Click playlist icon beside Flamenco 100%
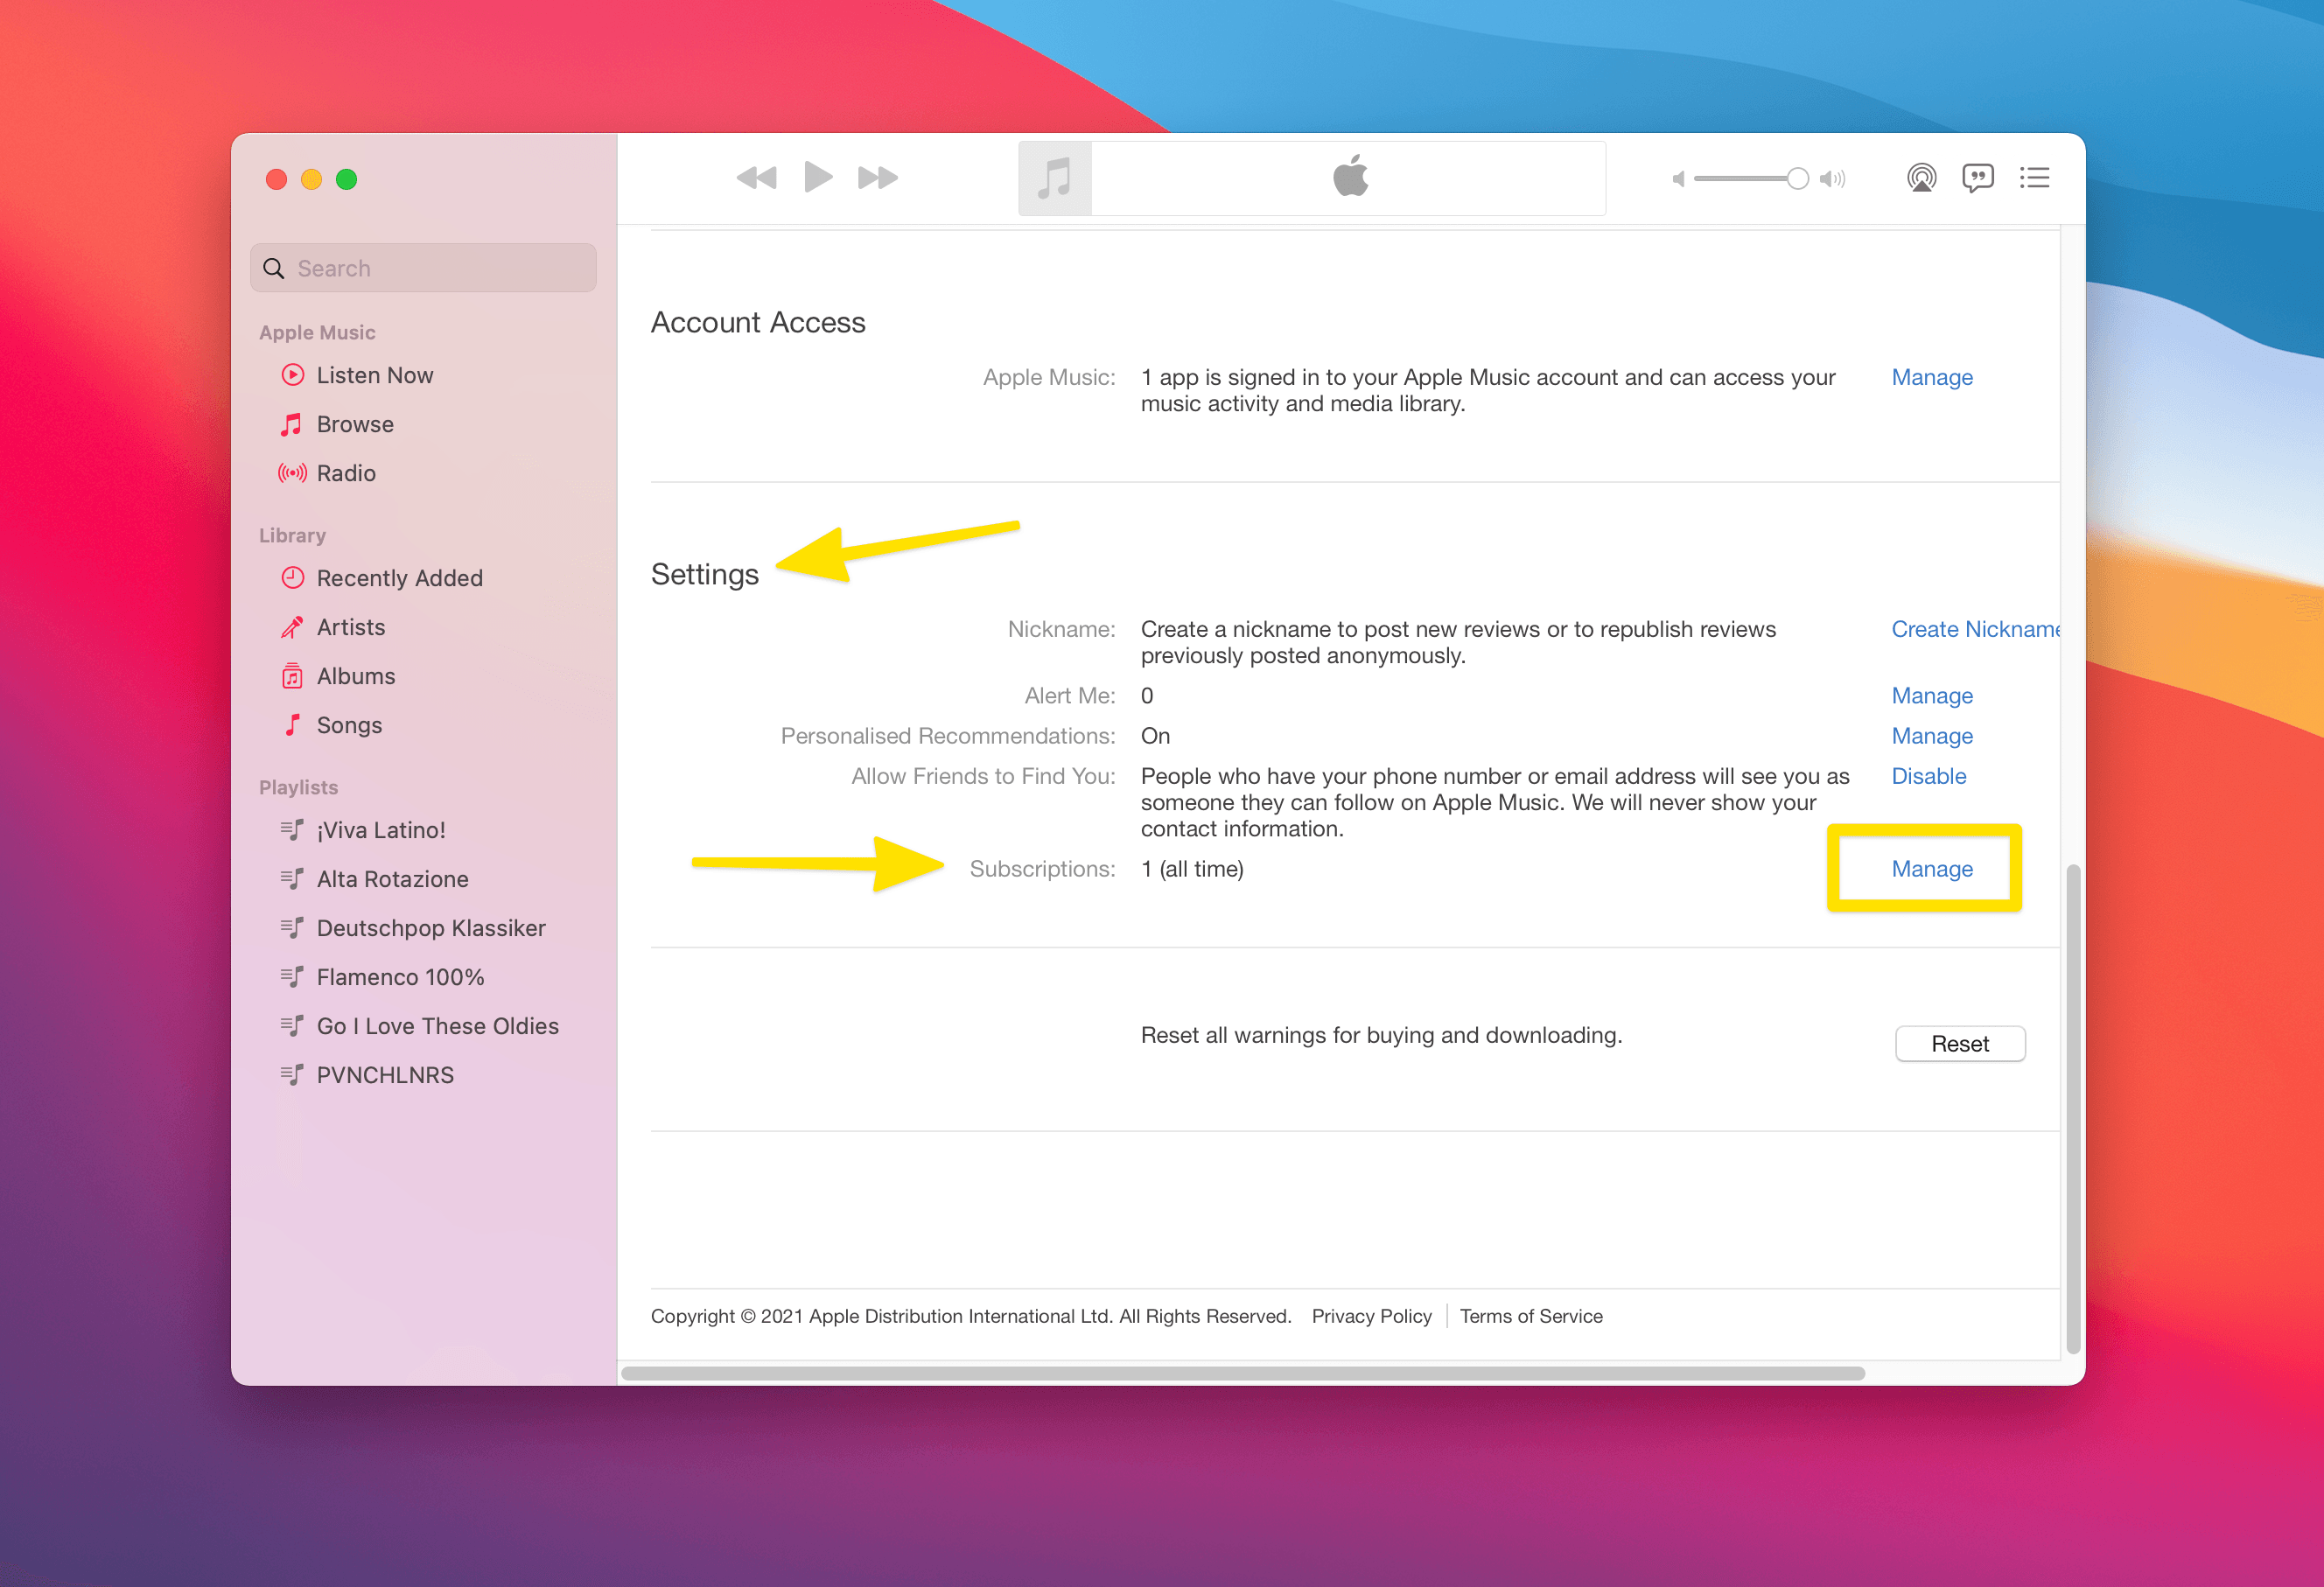 (x=291, y=976)
